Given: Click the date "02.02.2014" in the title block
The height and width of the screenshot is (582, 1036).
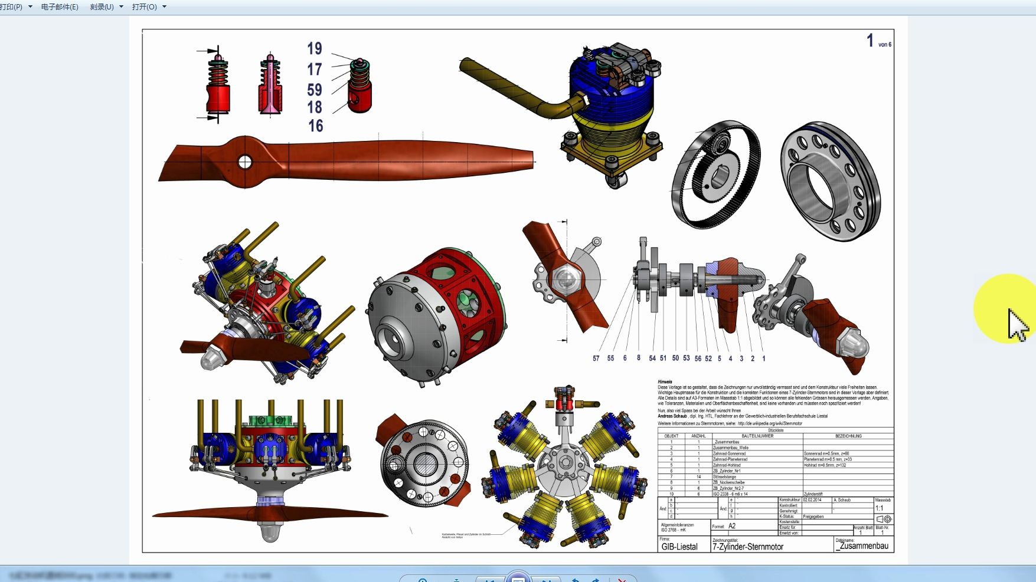Looking at the screenshot, I should point(812,500).
